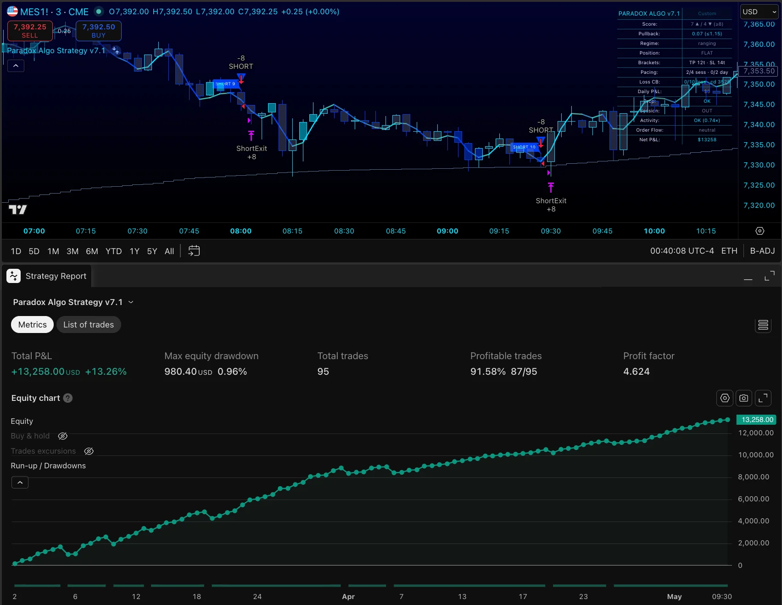Select the 5D time range
Screen dimensions: 782x605
[34, 251]
